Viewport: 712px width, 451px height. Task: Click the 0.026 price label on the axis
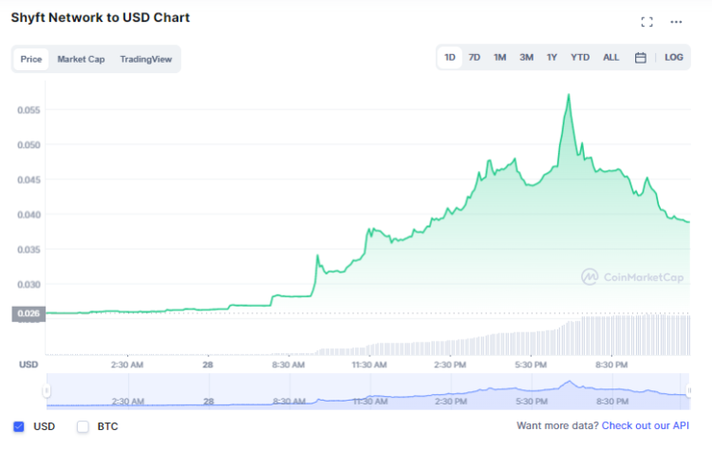(28, 313)
